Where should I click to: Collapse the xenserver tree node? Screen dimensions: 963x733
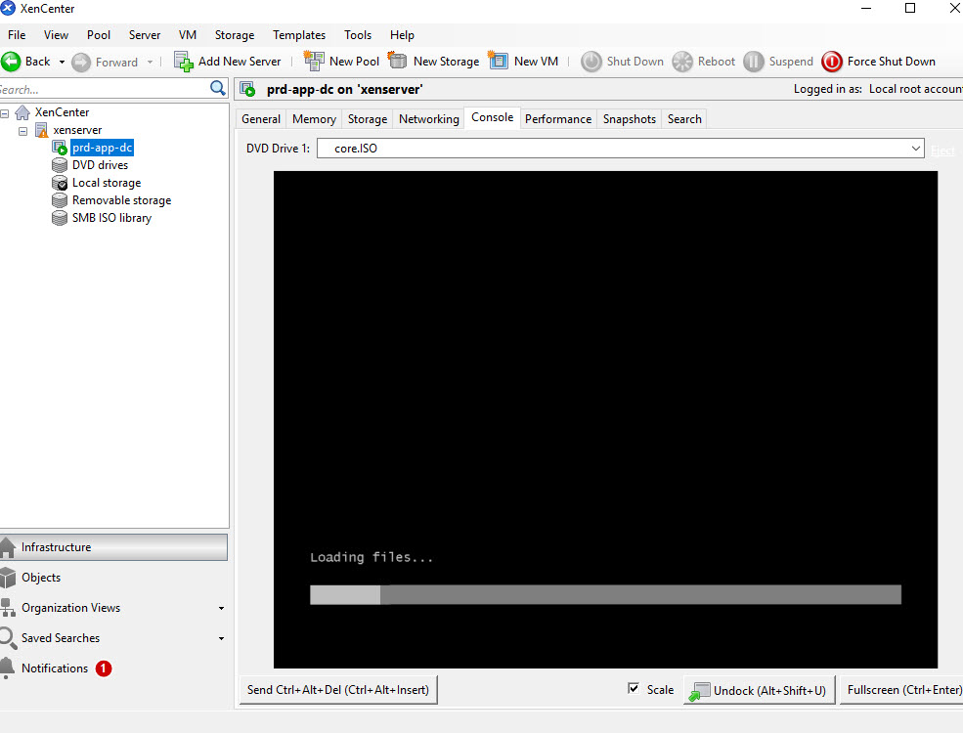click(x=23, y=130)
